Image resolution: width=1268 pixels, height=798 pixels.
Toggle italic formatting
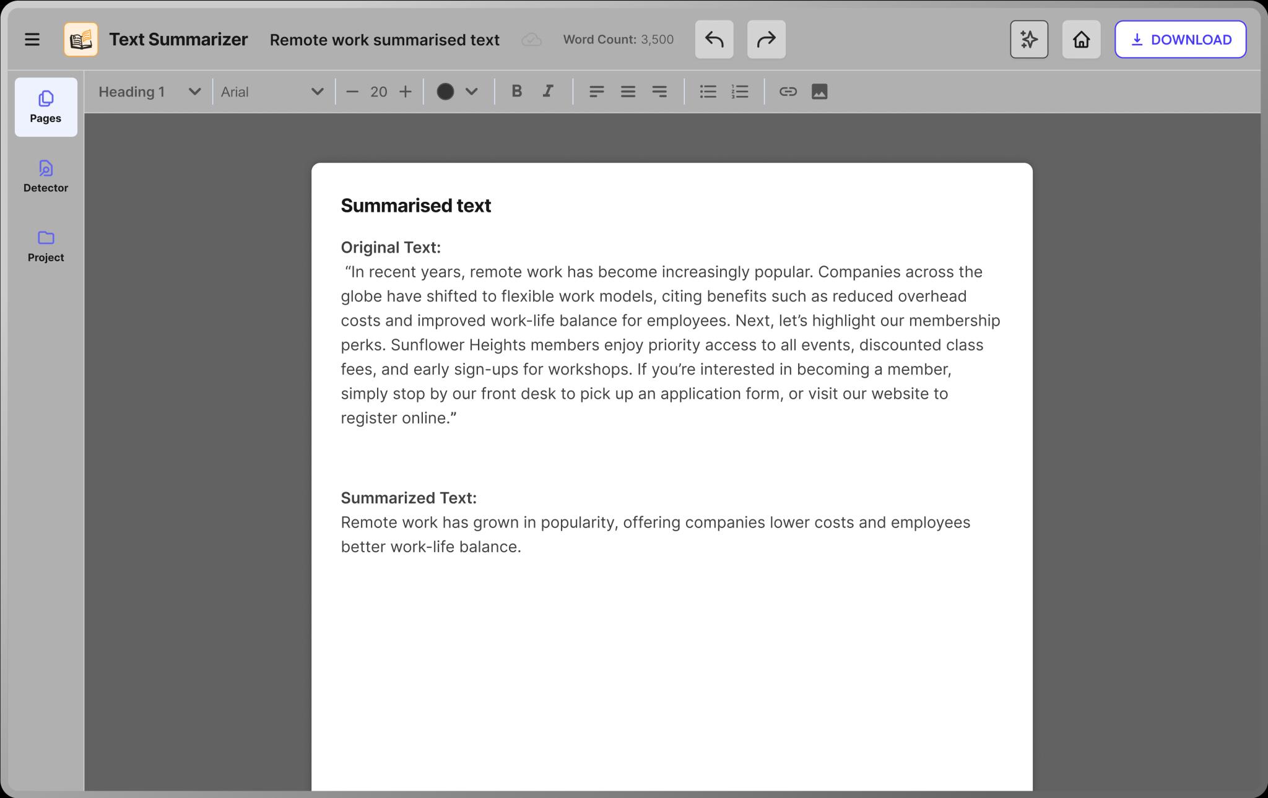point(548,92)
